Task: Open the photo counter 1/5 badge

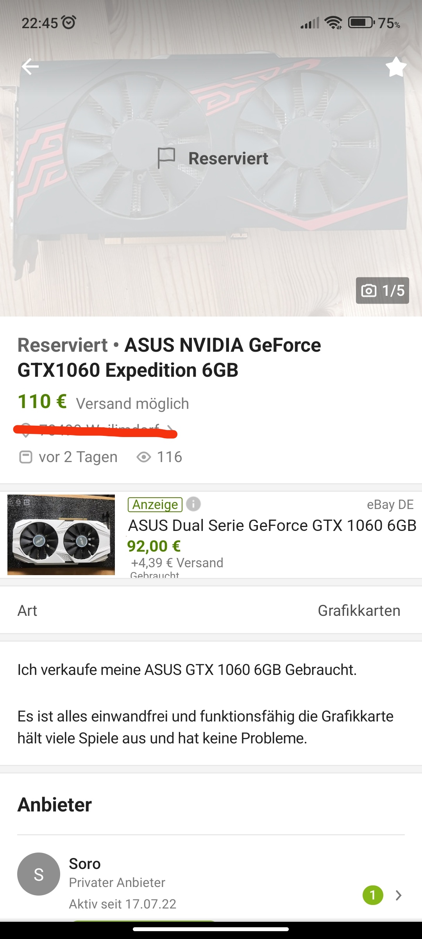Action: click(383, 290)
